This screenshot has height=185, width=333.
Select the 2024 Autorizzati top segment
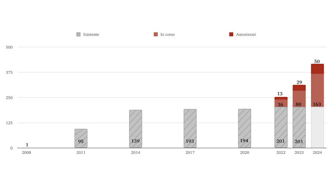(x=317, y=69)
